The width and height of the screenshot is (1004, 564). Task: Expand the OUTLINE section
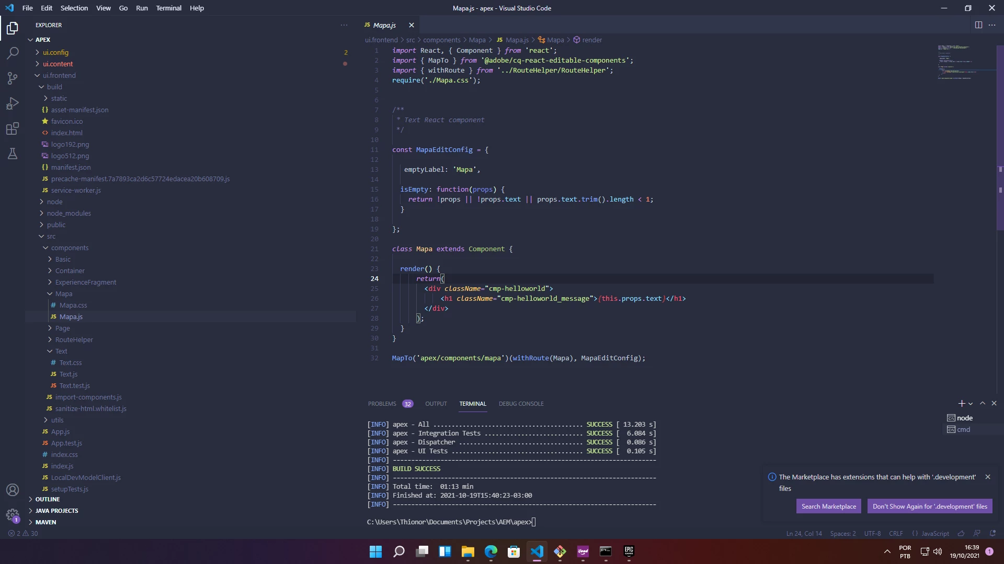[x=47, y=499]
